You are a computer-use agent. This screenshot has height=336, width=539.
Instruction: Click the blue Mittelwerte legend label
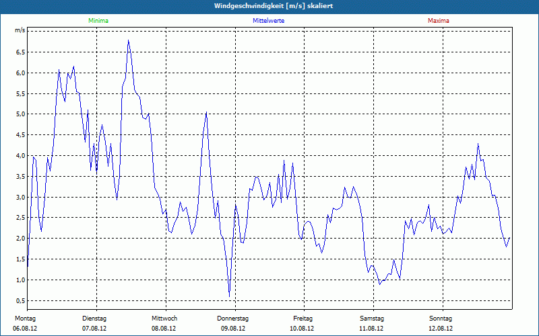268,21
